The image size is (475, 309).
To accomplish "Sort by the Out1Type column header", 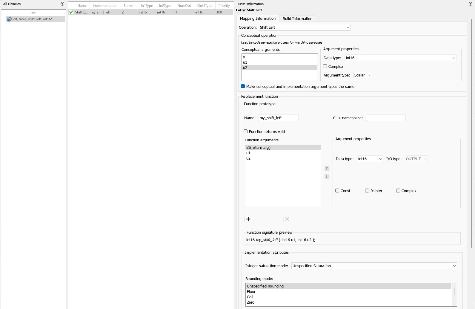I will pos(205,6).
